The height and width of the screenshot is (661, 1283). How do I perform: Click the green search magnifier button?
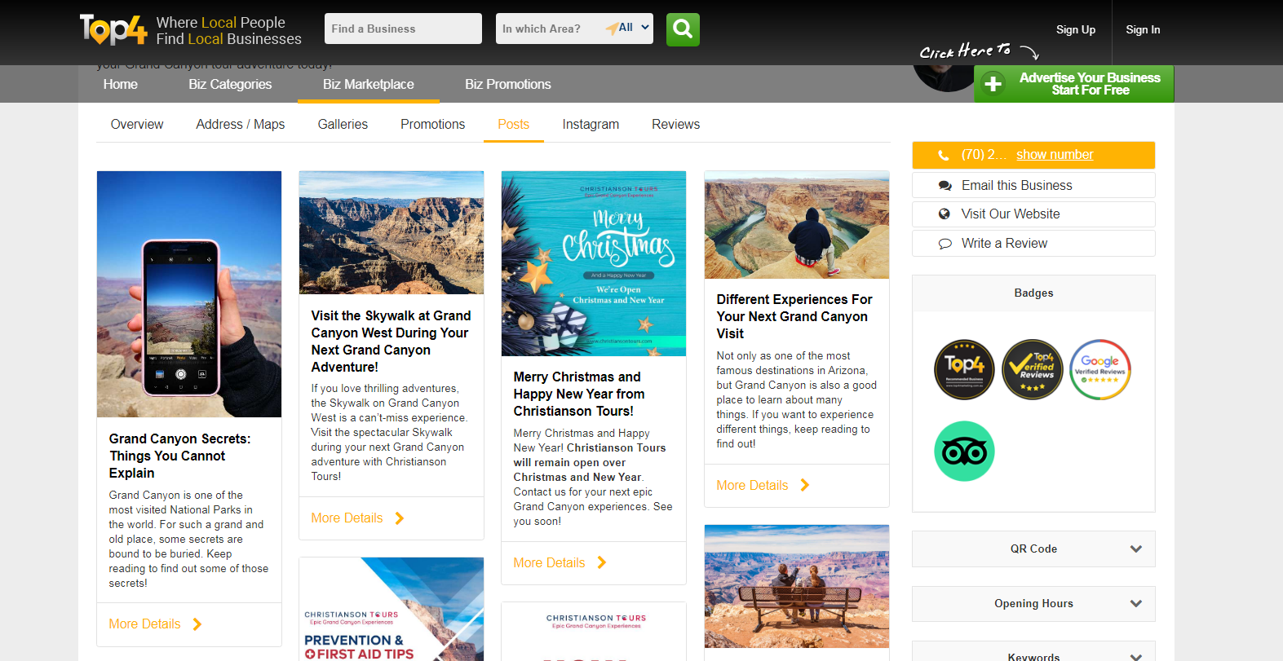(683, 29)
